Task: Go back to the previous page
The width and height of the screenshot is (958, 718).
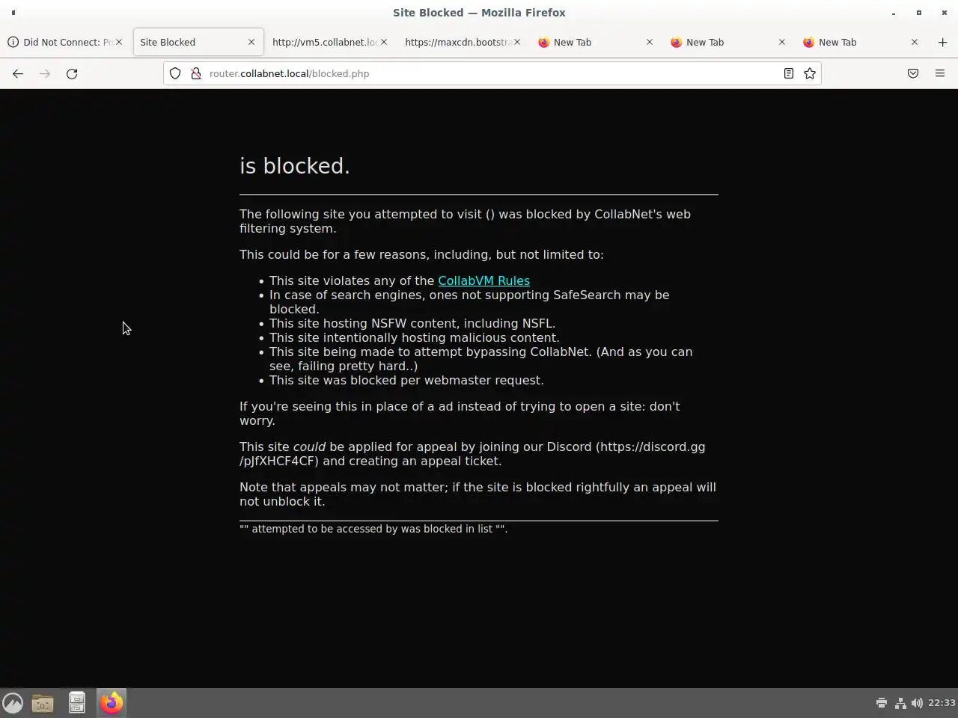Action: click(18, 73)
